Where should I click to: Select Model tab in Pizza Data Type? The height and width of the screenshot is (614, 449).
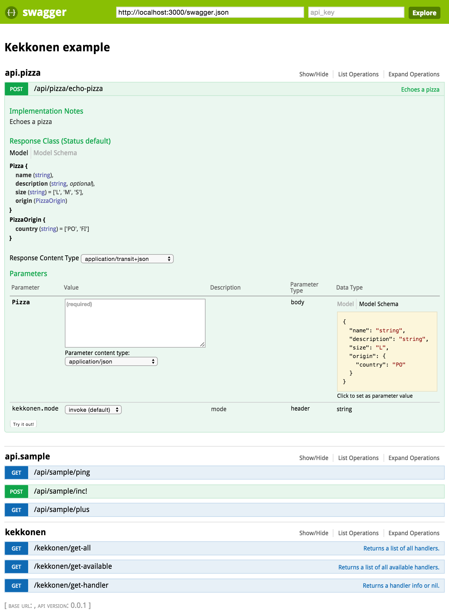coord(345,304)
